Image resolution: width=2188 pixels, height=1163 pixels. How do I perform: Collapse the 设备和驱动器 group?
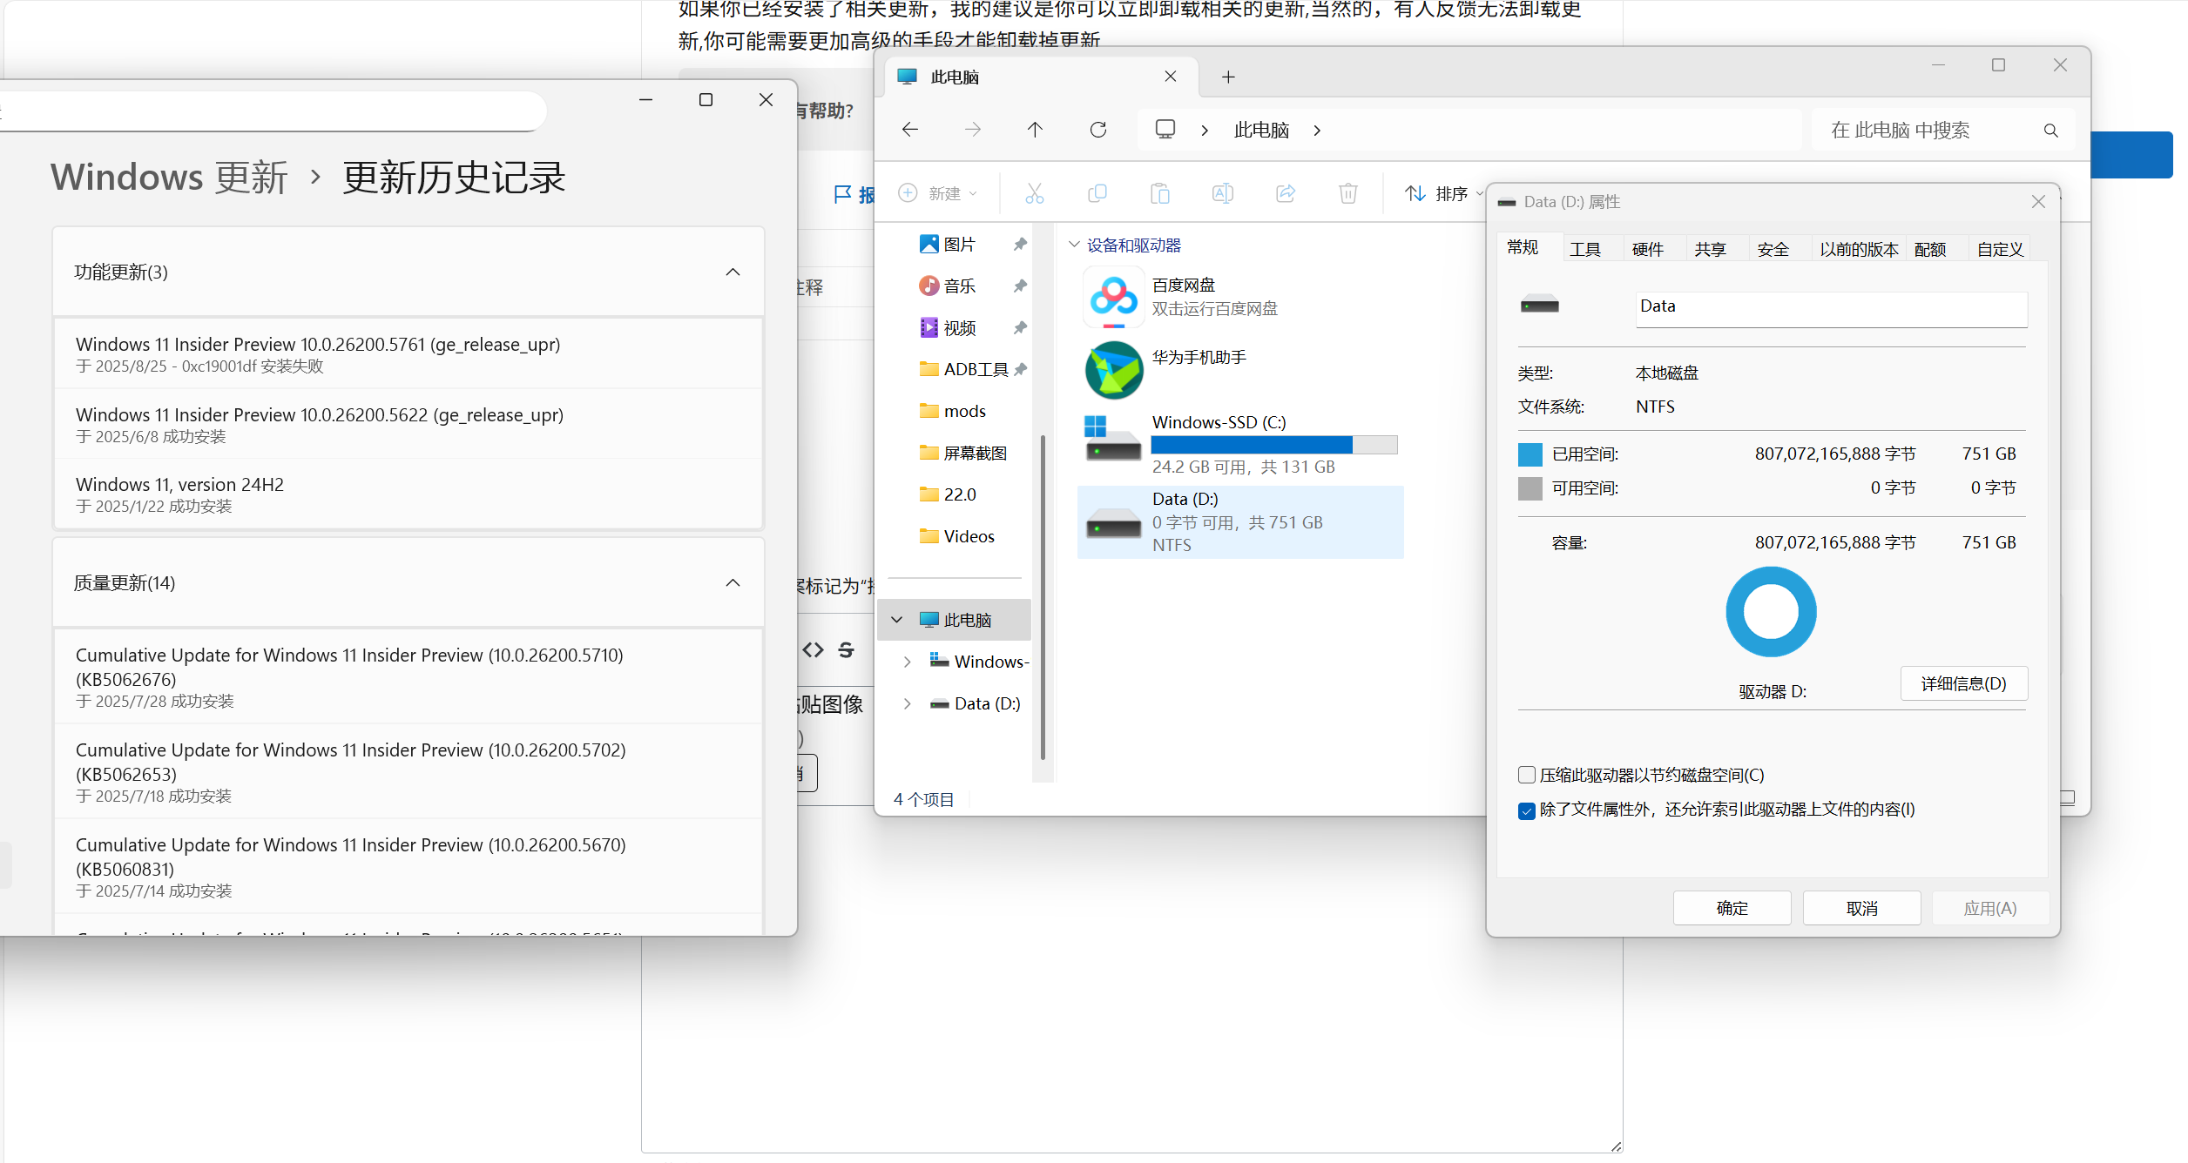(x=1074, y=245)
